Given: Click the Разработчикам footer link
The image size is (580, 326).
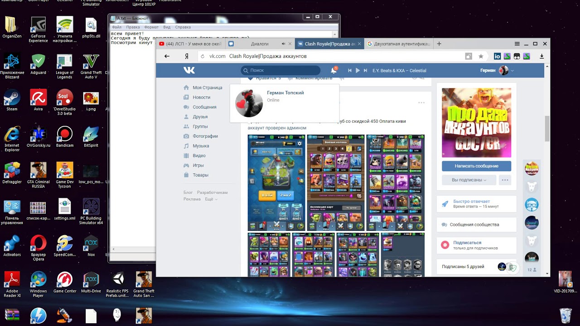Looking at the screenshot, I should coord(213,192).
